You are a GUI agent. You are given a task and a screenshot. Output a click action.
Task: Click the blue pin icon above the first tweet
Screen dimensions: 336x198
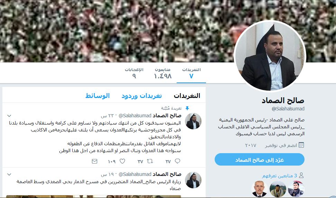[187, 108]
